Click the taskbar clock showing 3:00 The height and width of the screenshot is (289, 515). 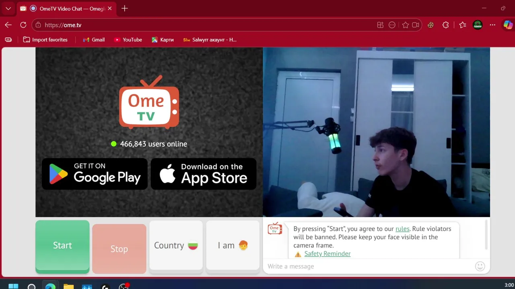click(x=509, y=285)
